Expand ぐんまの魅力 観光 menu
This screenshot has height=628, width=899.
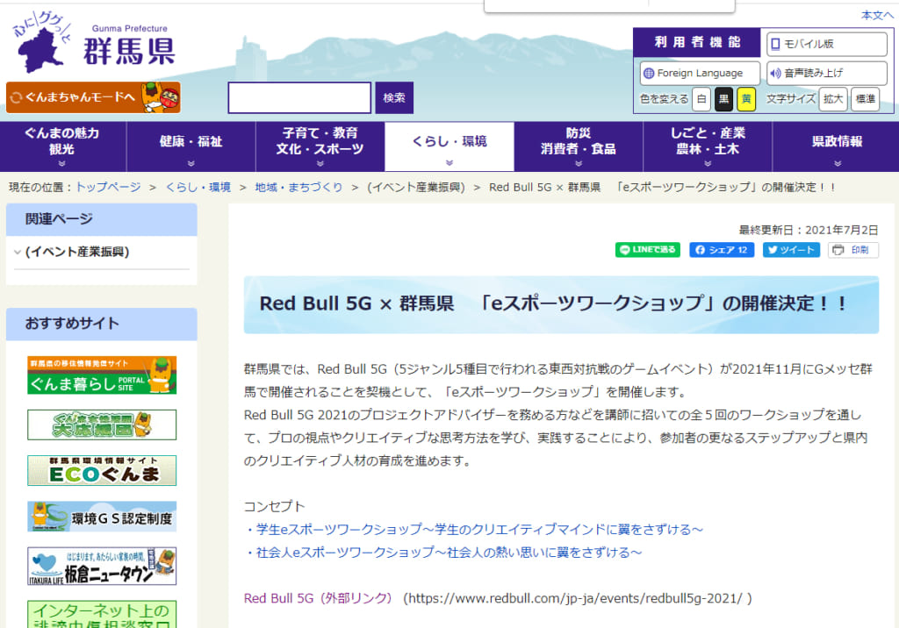click(62, 146)
